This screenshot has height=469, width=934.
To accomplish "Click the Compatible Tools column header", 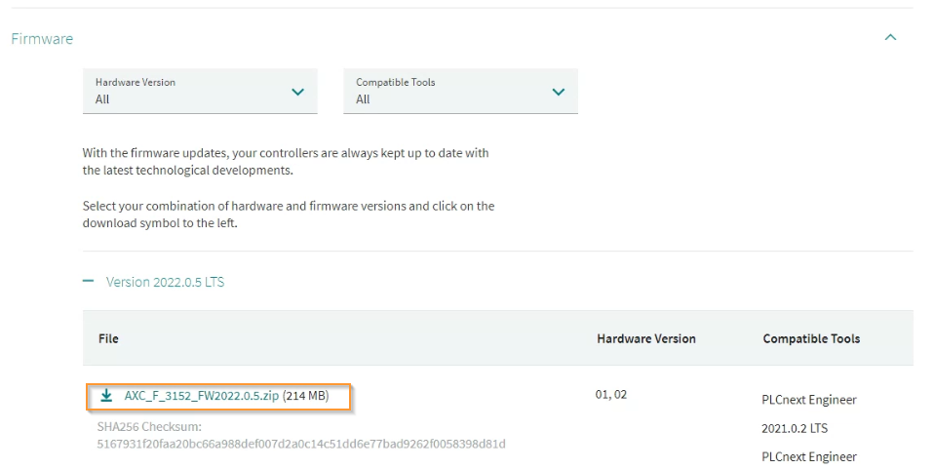I will (x=811, y=338).
